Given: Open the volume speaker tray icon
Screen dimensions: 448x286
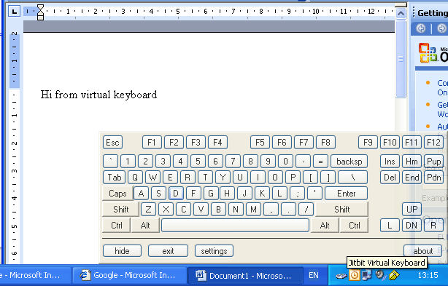Looking at the screenshot, I should coord(380,275).
